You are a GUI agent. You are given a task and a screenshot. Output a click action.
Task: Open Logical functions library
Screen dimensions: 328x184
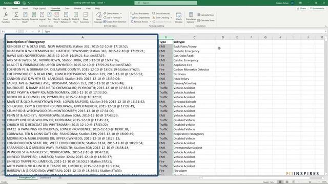(x=42, y=17)
